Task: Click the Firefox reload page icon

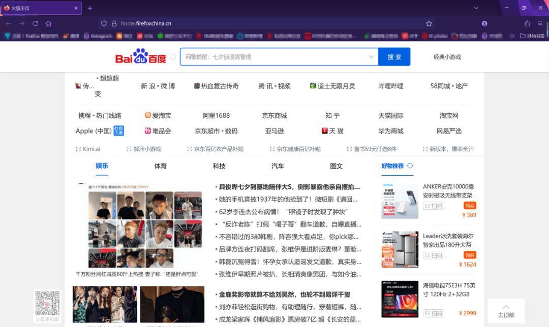Action: (35, 23)
